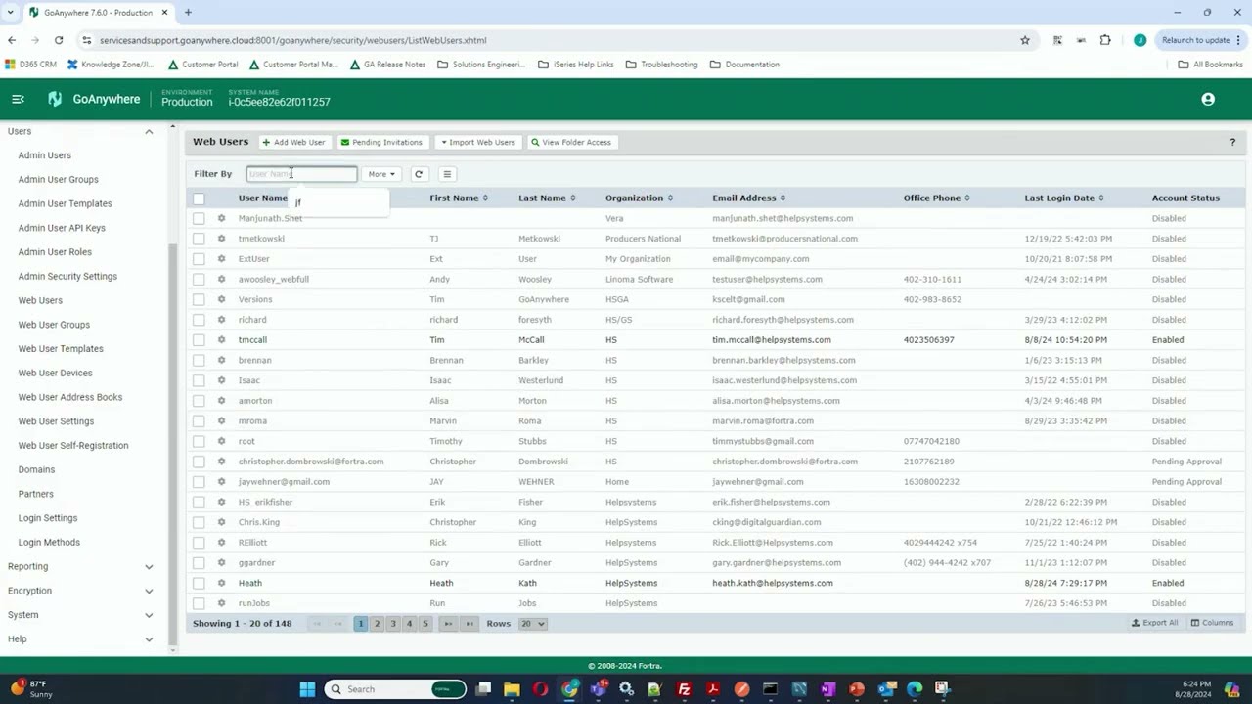Screen dimensions: 1252x704
Task: Collapse the Users sidebar section
Action: coord(149,131)
